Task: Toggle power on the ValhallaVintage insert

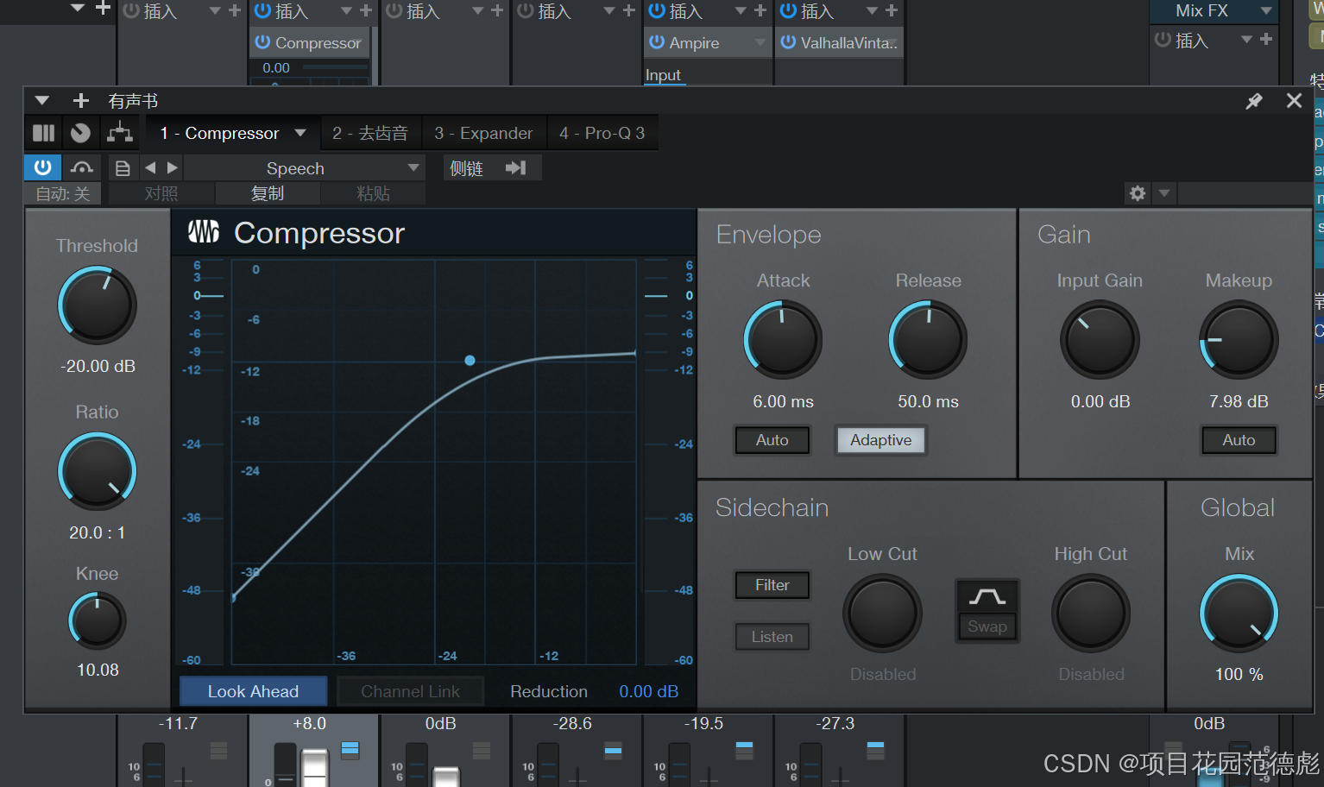Action: click(x=788, y=41)
